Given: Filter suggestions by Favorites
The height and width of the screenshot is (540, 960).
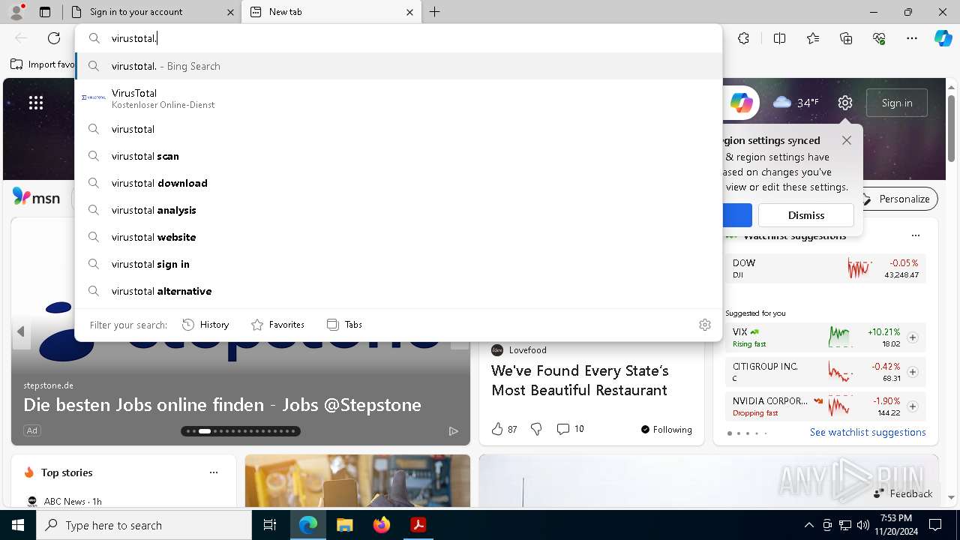Looking at the screenshot, I should click(x=277, y=325).
